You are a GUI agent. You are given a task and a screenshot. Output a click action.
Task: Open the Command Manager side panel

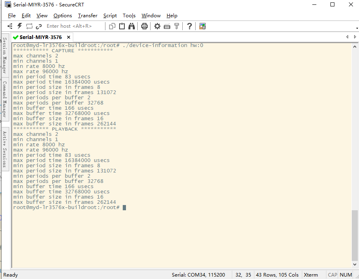tap(4, 99)
